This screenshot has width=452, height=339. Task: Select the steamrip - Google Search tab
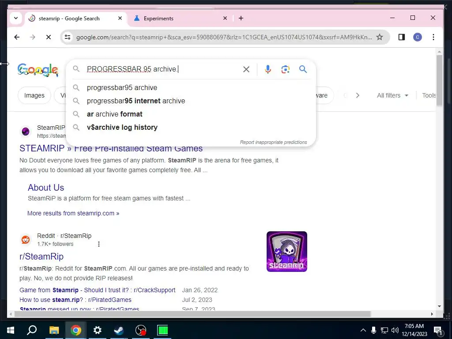pos(76,19)
